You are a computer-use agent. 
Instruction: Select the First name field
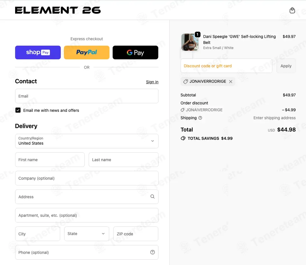pos(50,159)
